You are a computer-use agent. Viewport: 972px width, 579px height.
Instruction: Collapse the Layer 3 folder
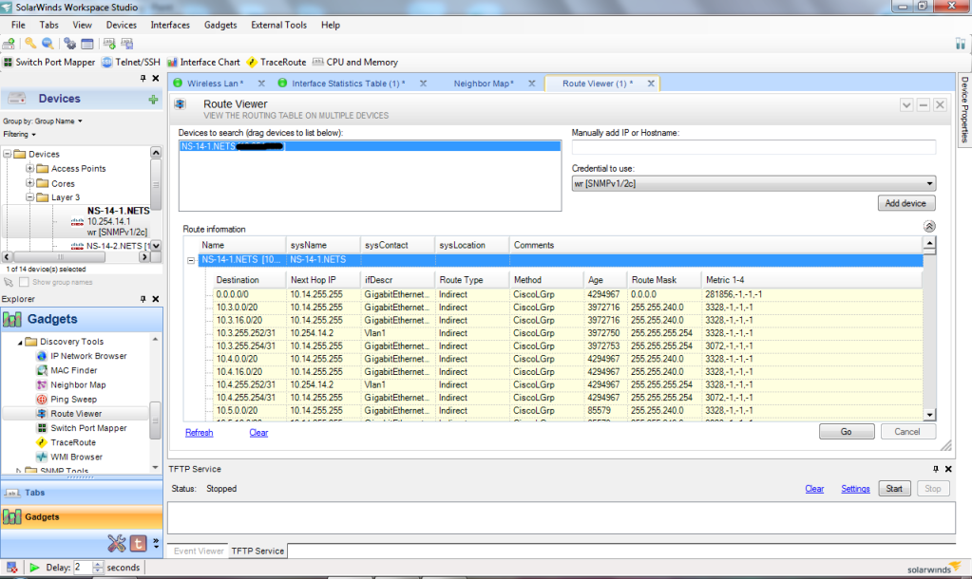point(29,196)
